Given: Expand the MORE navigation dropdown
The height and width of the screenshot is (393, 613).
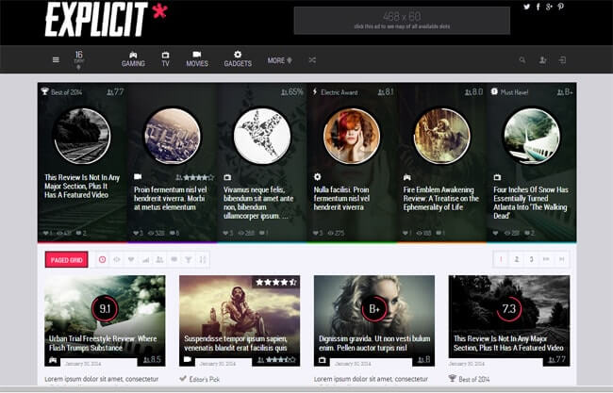Looking at the screenshot, I should (x=279, y=60).
